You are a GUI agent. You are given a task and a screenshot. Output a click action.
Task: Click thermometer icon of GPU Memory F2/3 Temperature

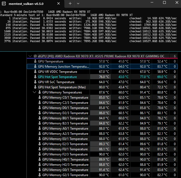click(x=40, y=154)
